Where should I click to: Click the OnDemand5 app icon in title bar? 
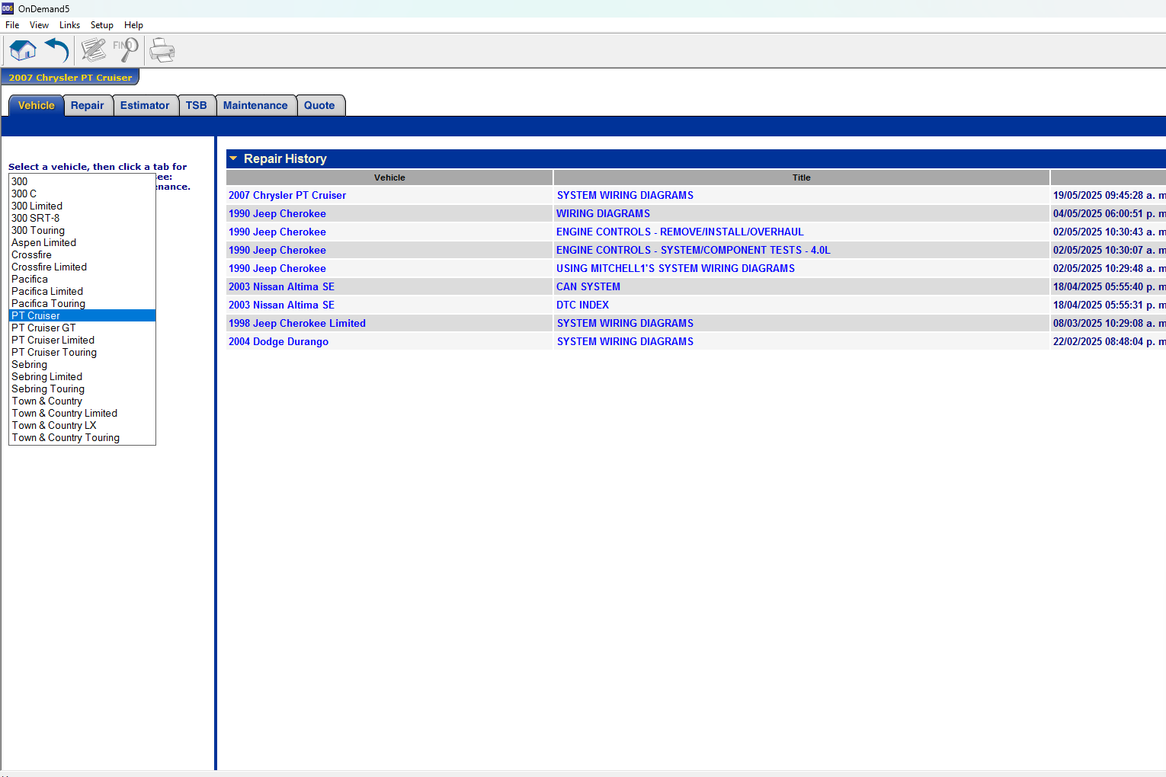pyautogui.click(x=8, y=8)
